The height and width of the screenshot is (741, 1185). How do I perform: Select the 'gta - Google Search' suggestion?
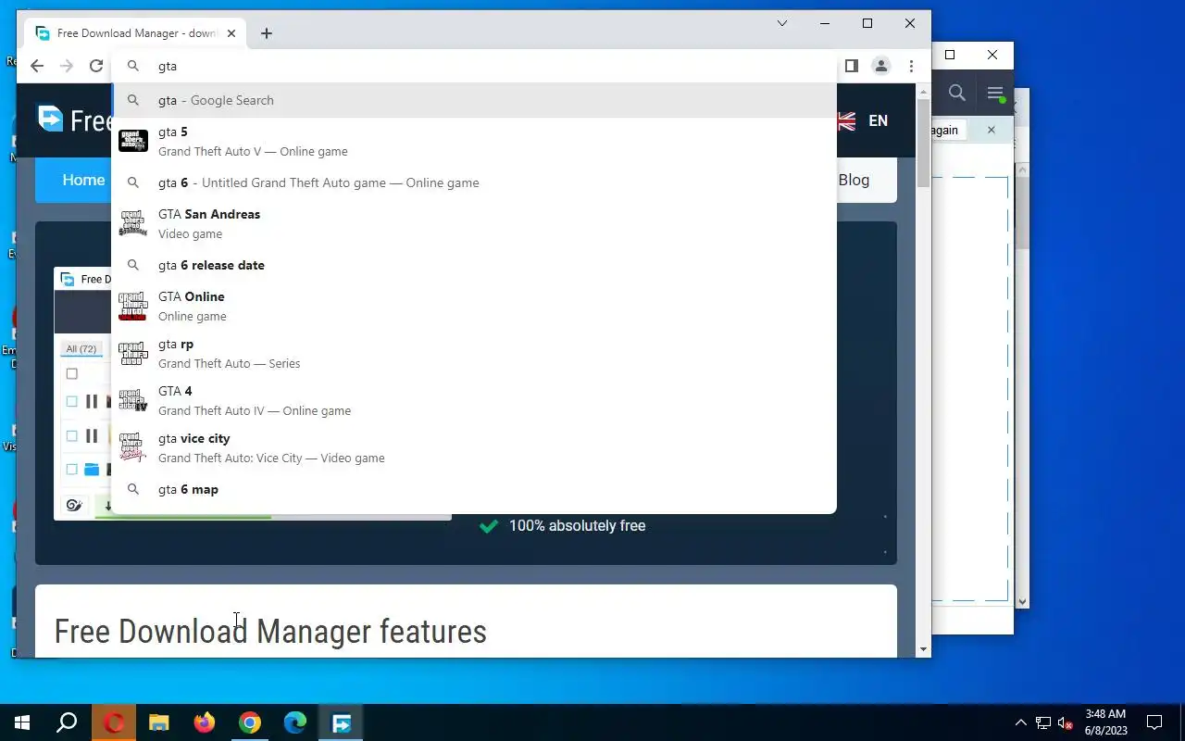tap(474, 100)
